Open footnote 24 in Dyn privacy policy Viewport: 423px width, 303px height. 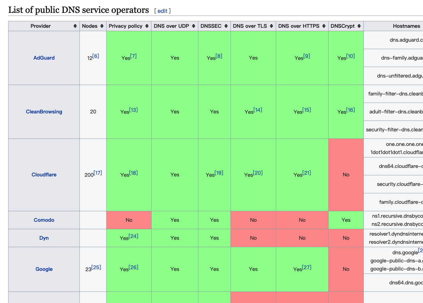pos(133,236)
